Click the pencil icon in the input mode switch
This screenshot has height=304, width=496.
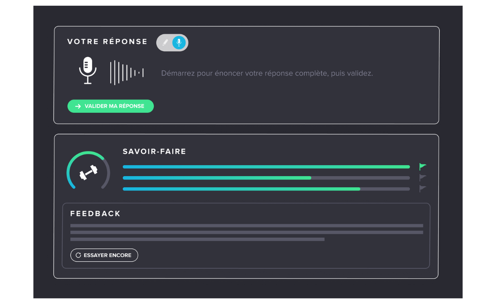click(165, 42)
